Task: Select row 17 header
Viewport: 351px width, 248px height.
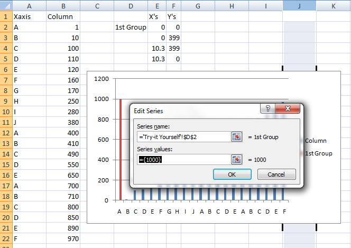Action: click(x=6, y=186)
